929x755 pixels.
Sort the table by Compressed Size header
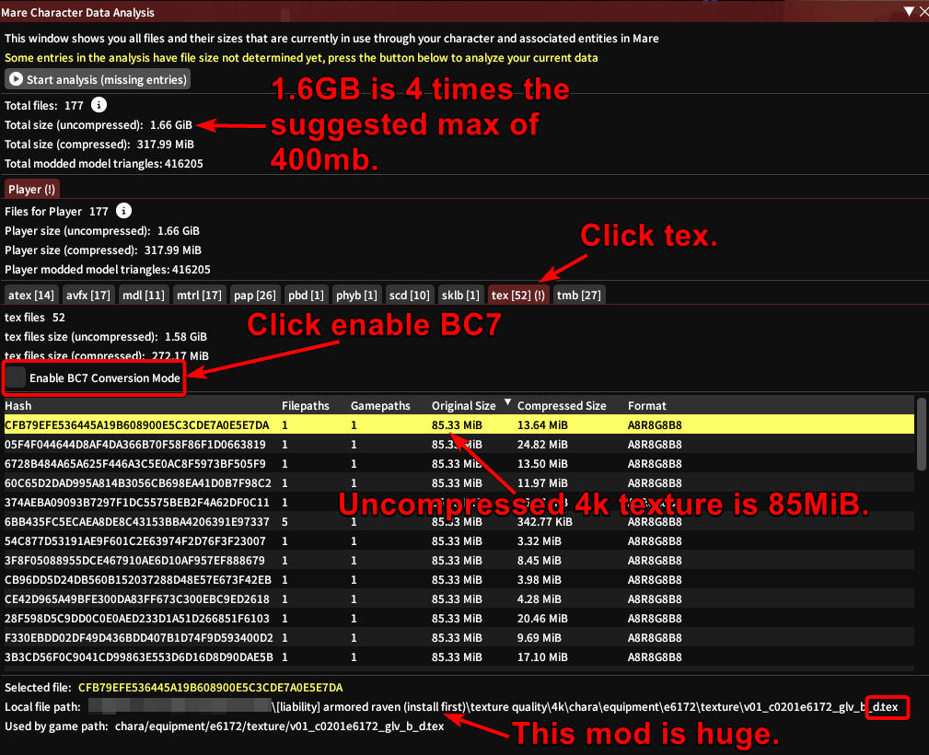tap(562, 405)
